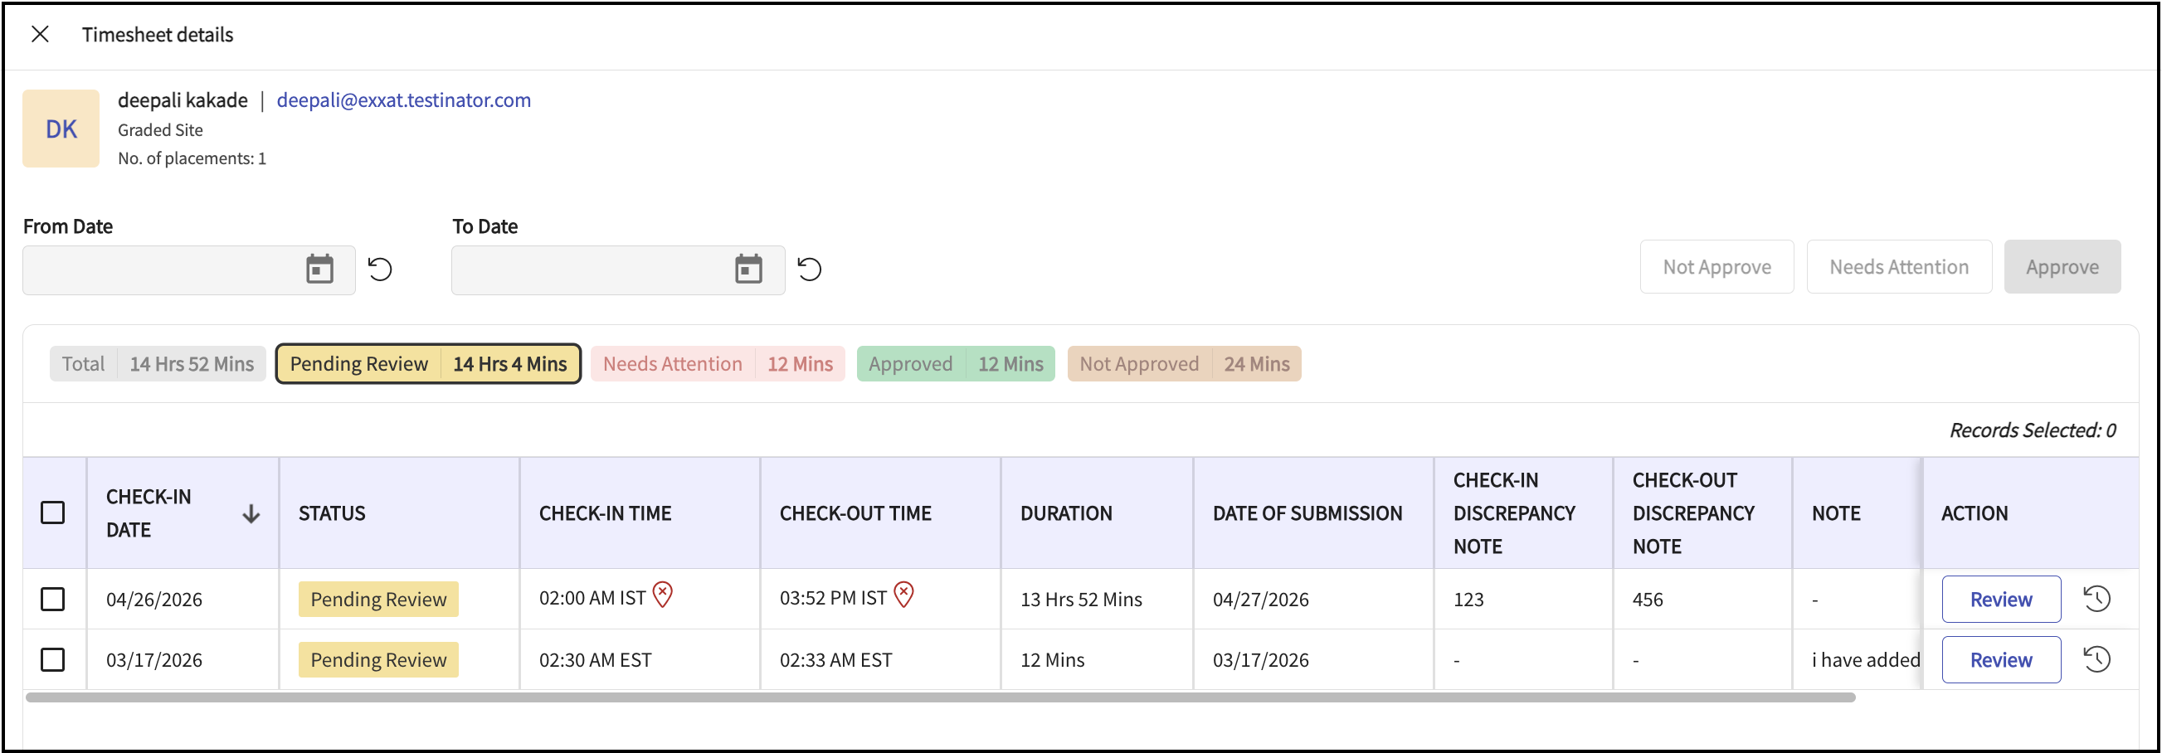This screenshot has height=753, width=2162.
Task: Toggle the select-all checkbox in table header
Action: tap(53, 513)
